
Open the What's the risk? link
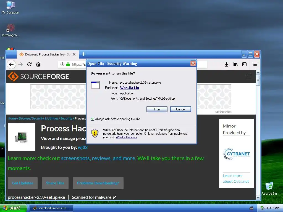[126, 137]
